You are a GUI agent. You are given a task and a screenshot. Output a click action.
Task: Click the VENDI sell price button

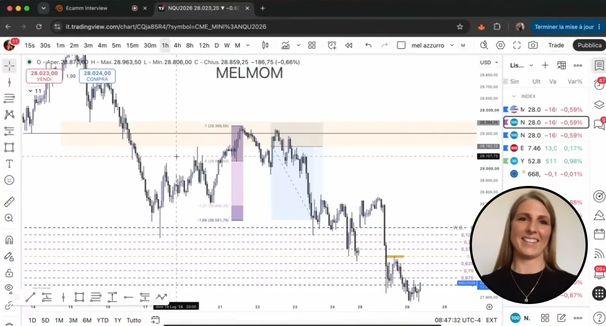[44, 76]
